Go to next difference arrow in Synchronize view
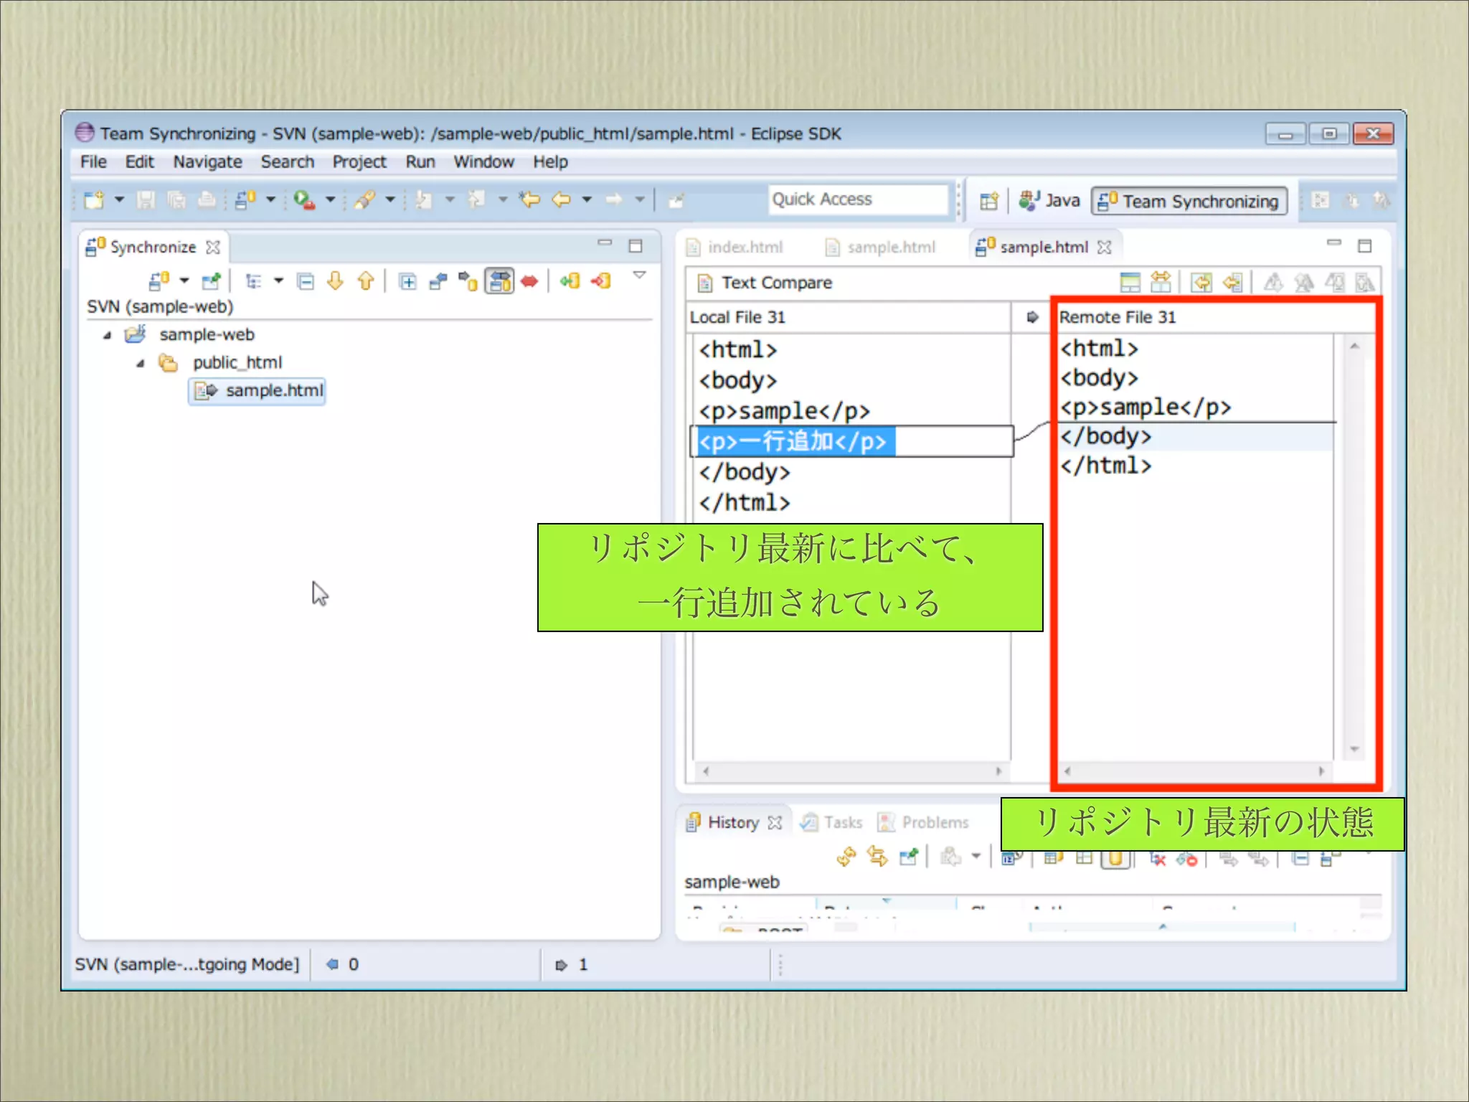The image size is (1469, 1102). tap(335, 281)
